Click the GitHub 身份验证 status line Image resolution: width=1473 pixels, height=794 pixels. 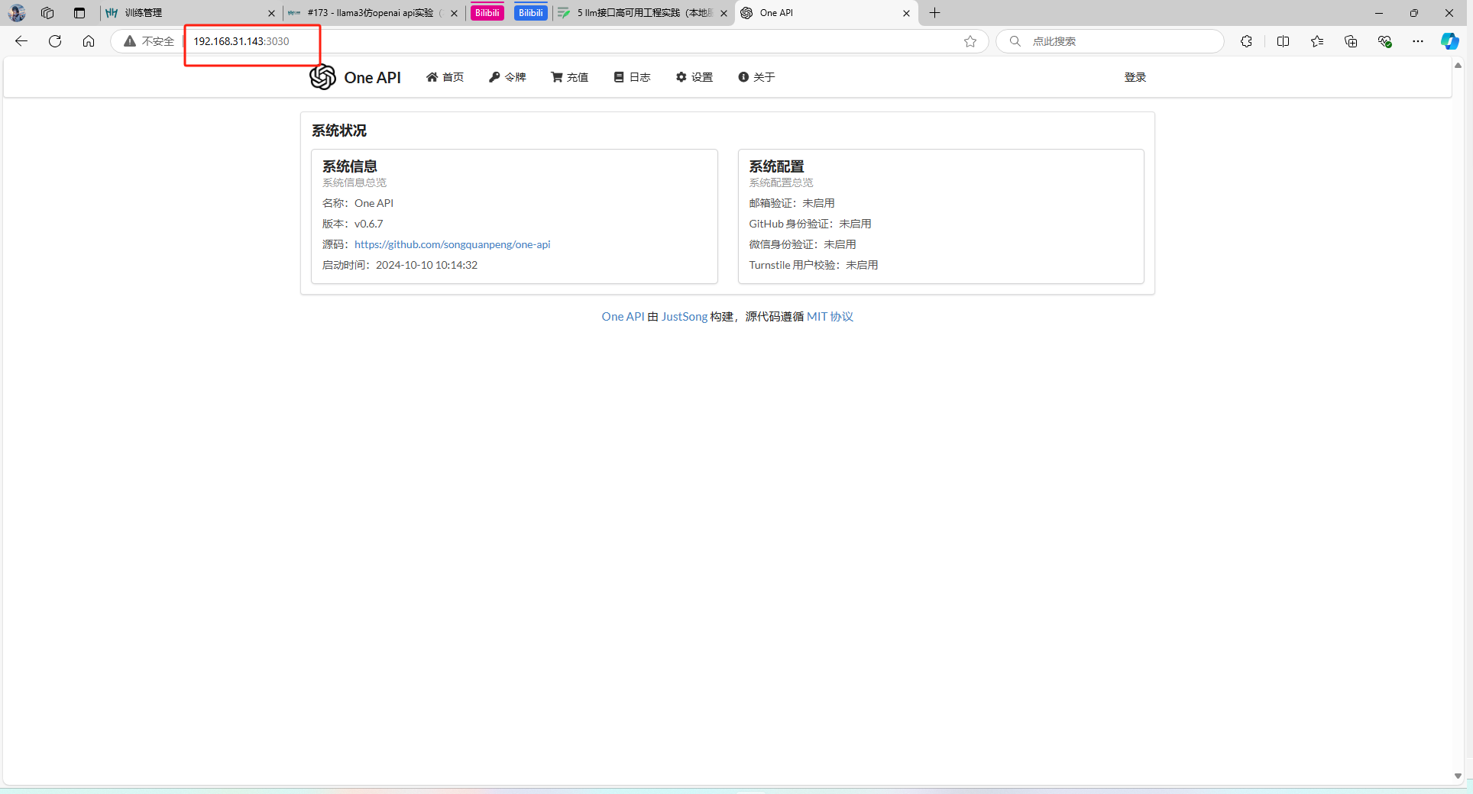[810, 224]
